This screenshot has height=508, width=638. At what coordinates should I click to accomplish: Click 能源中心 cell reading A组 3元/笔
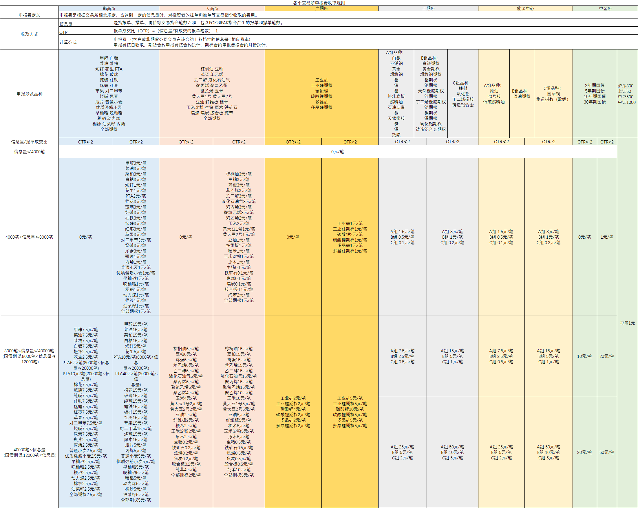click(x=549, y=237)
